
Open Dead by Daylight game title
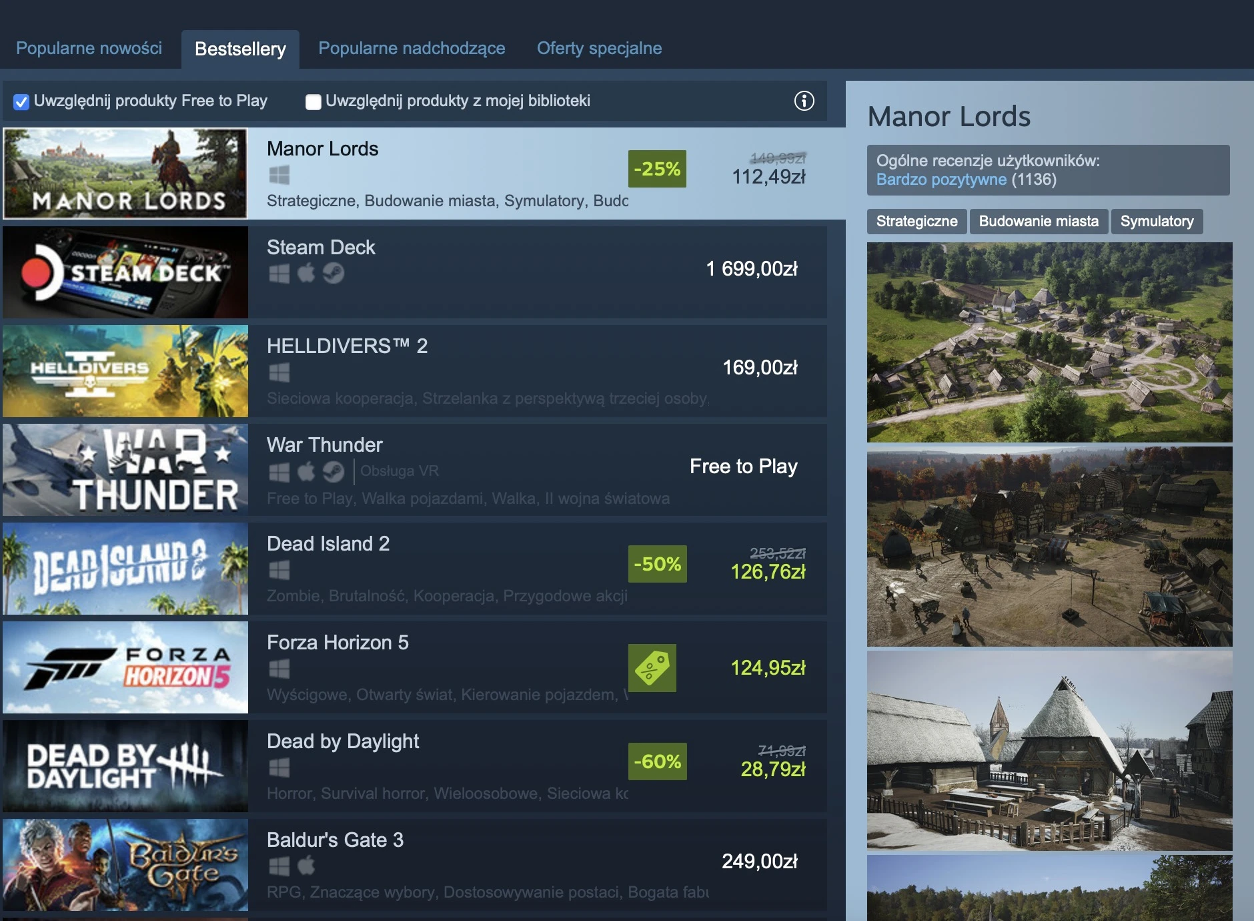tap(343, 741)
